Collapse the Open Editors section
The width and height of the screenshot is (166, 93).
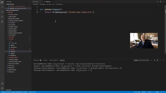click(10, 4)
